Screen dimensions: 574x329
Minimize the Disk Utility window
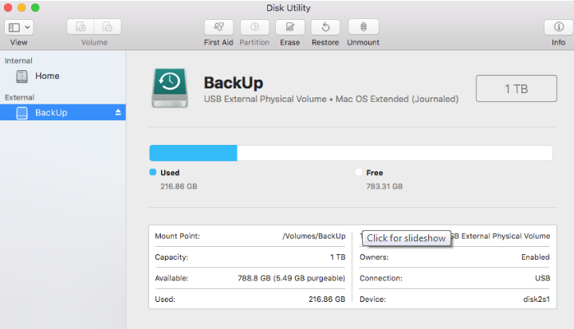point(22,8)
